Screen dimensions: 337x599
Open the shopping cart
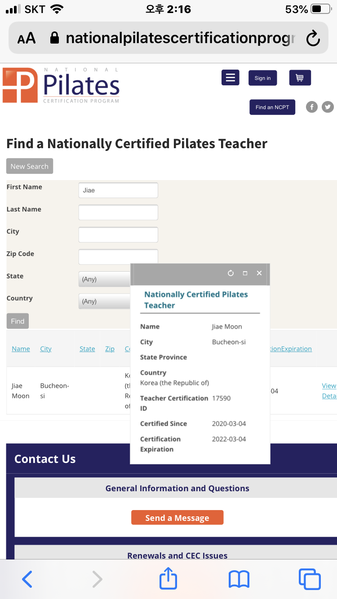click(300, 78)
